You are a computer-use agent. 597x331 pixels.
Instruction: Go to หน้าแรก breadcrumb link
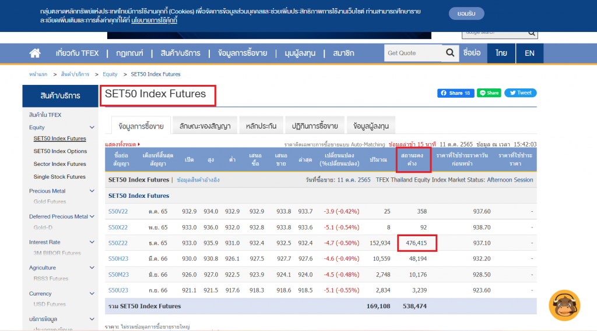(x=38, y=74)
